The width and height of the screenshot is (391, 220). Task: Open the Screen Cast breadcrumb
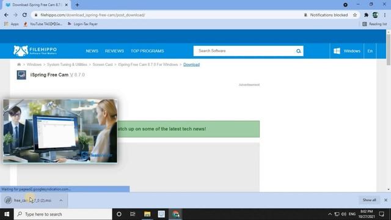point(103,64)
